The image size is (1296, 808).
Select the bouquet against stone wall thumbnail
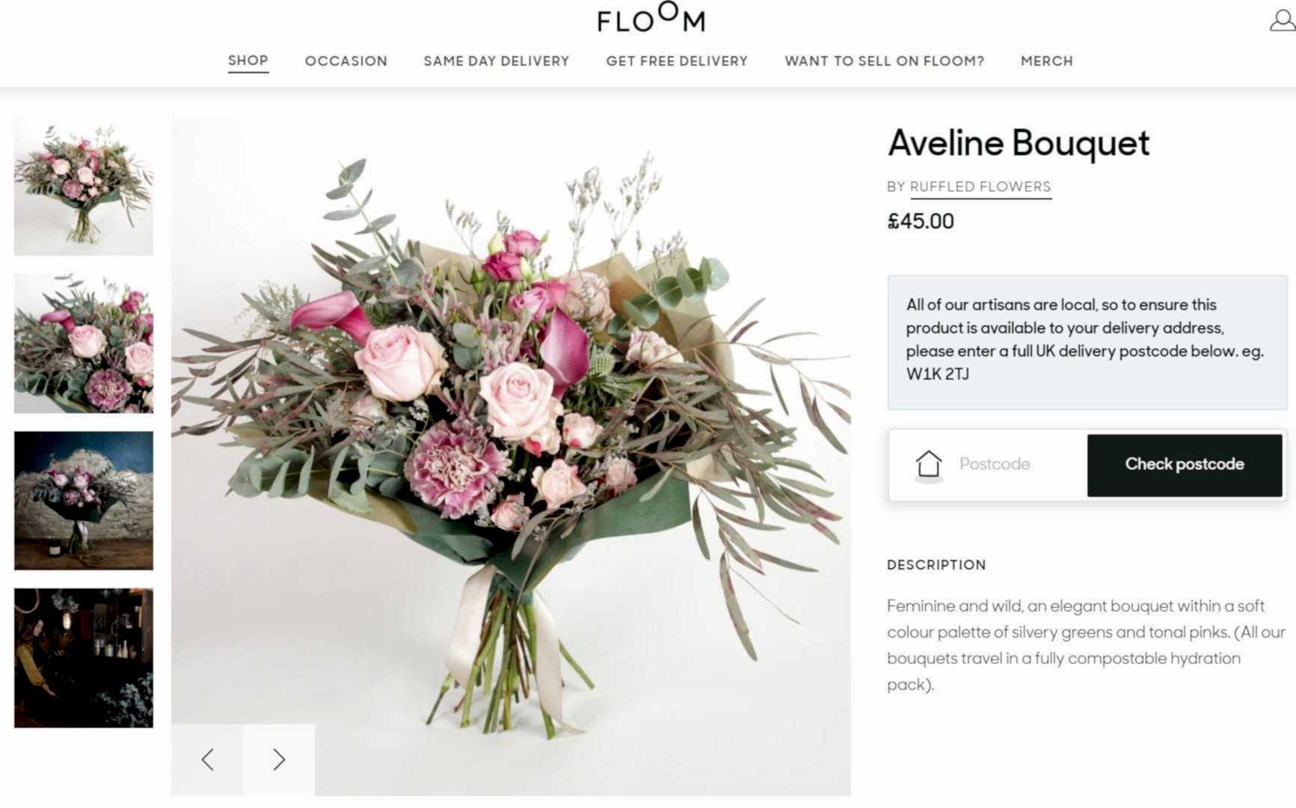point(84,501)
